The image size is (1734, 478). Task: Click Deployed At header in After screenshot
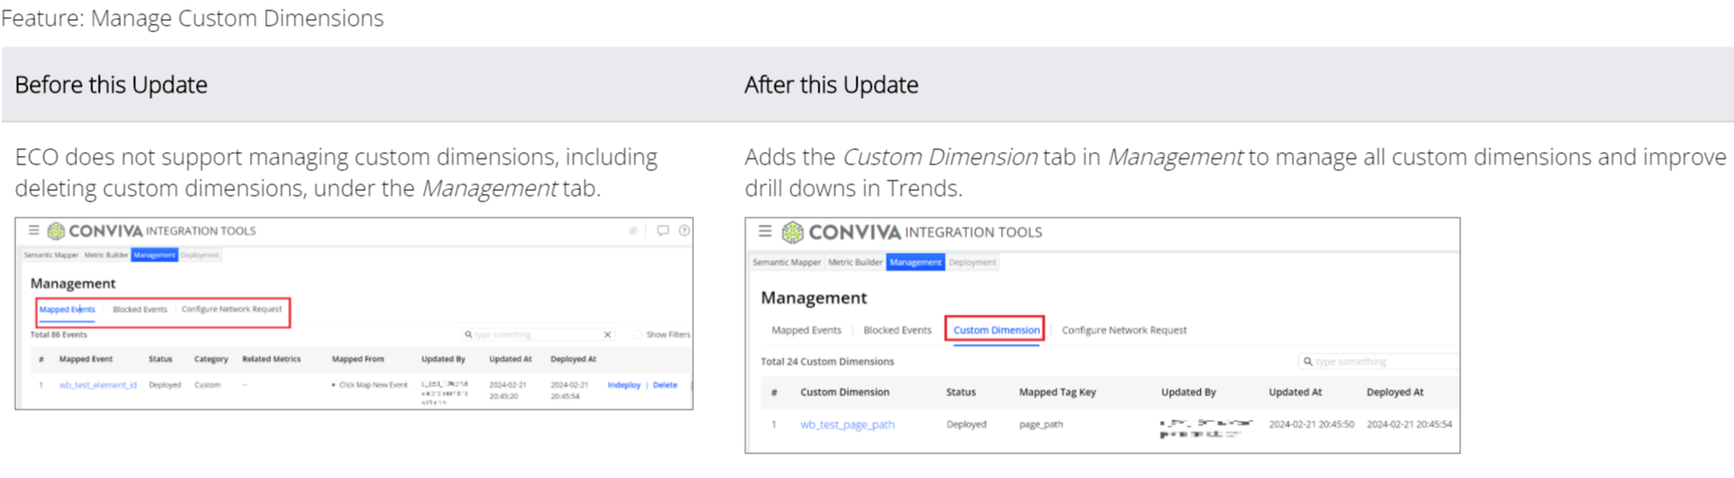1395,392
